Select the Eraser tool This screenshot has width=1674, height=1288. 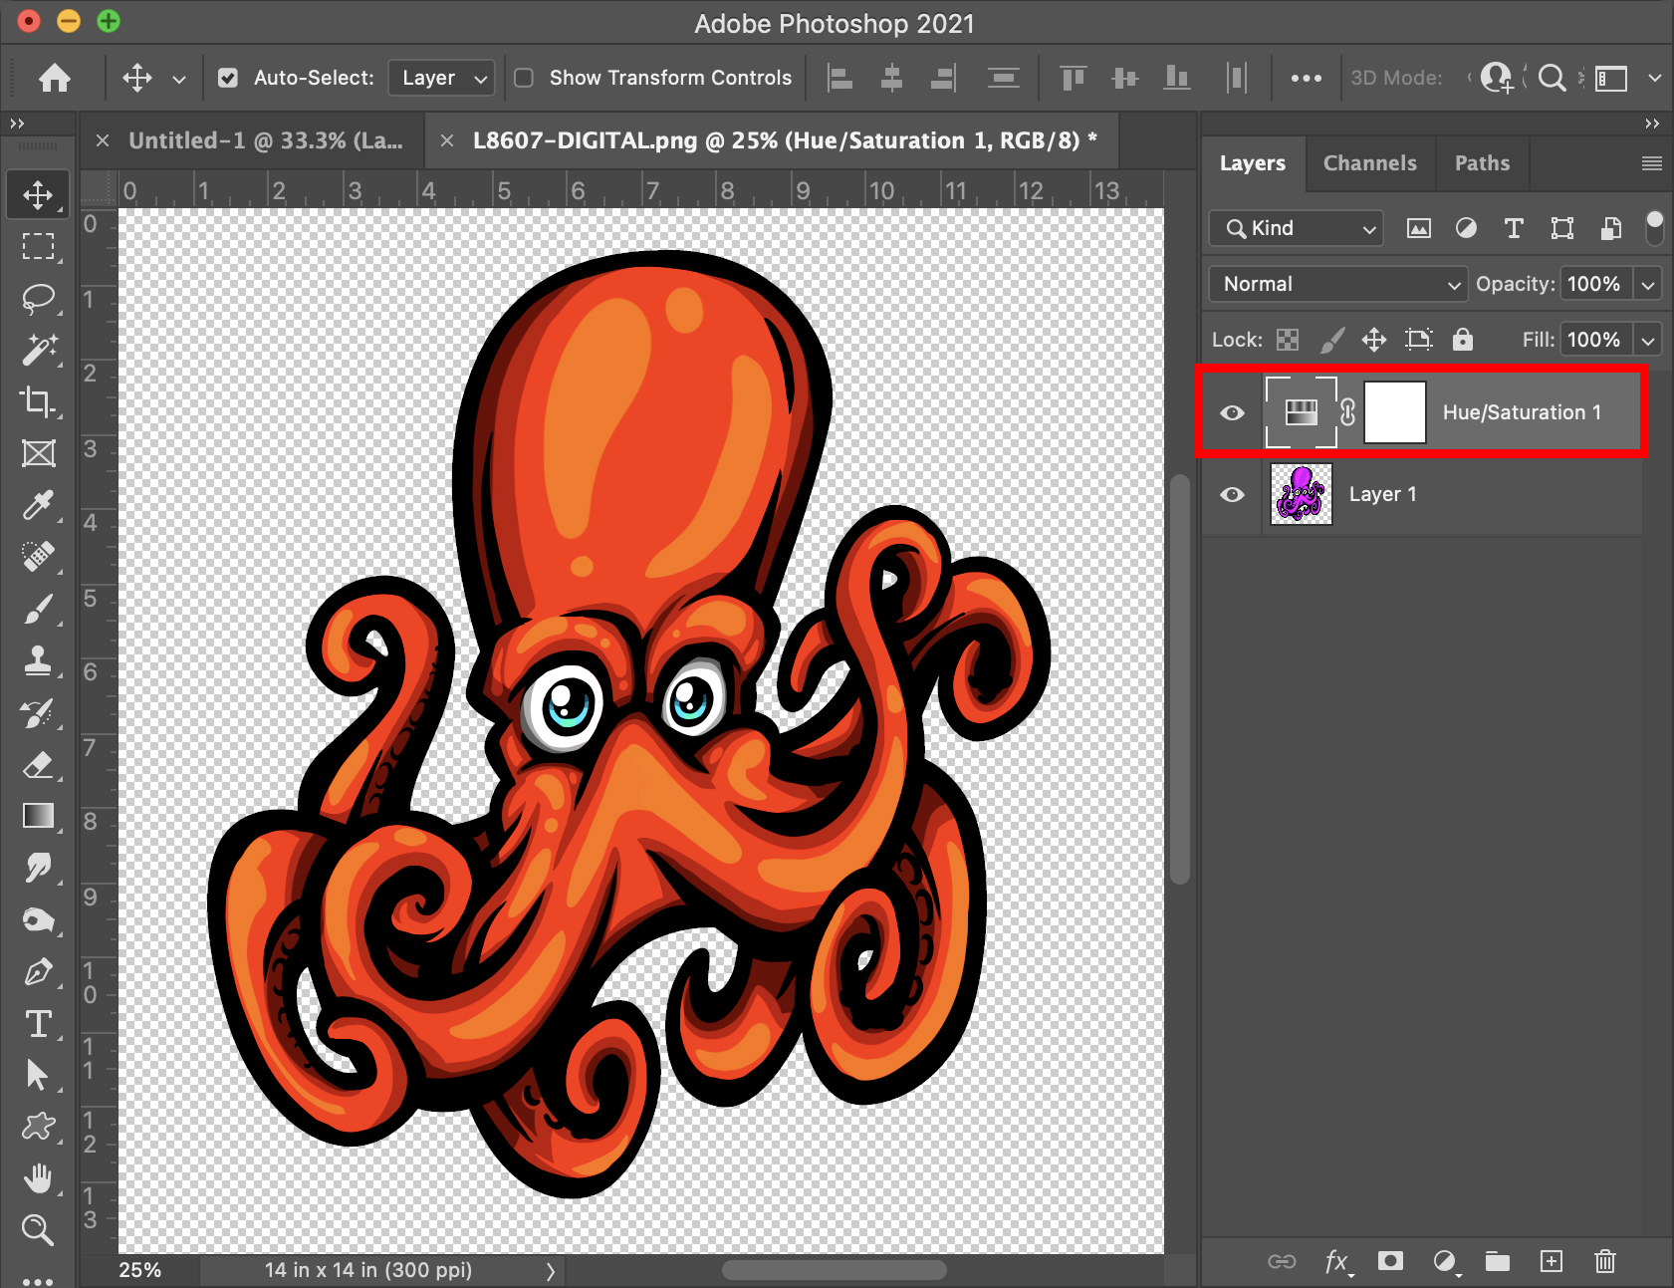point(38,765)
